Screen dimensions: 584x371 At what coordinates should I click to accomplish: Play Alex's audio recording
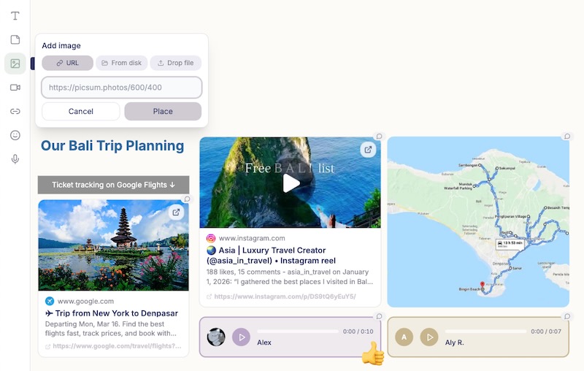click(241, 337)
